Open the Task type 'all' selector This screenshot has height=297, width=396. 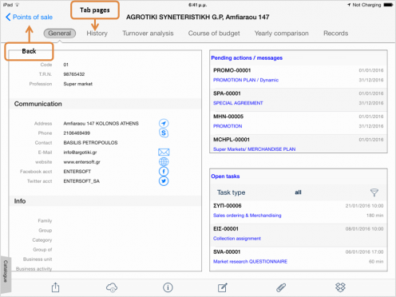point(298,192)
